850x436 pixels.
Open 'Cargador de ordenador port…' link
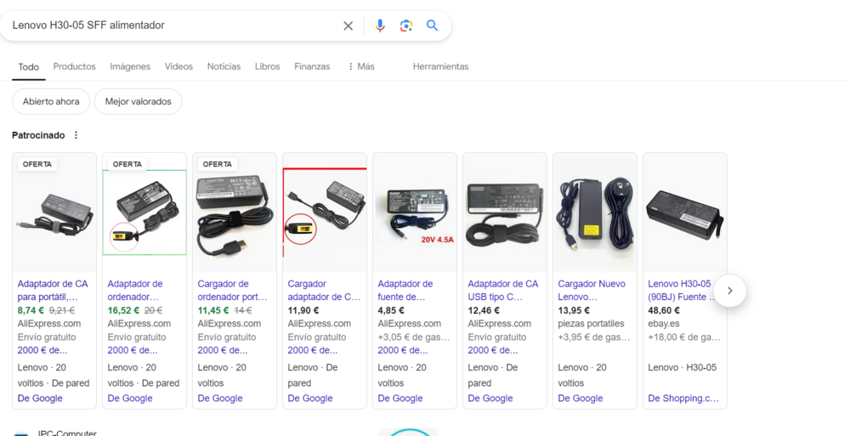click(x=232, y=290)
